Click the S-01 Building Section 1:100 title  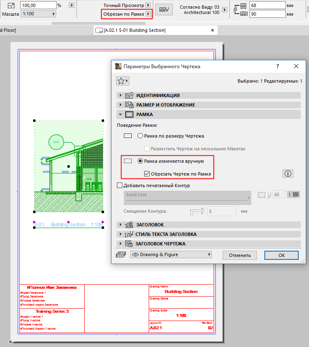point(69,224)
